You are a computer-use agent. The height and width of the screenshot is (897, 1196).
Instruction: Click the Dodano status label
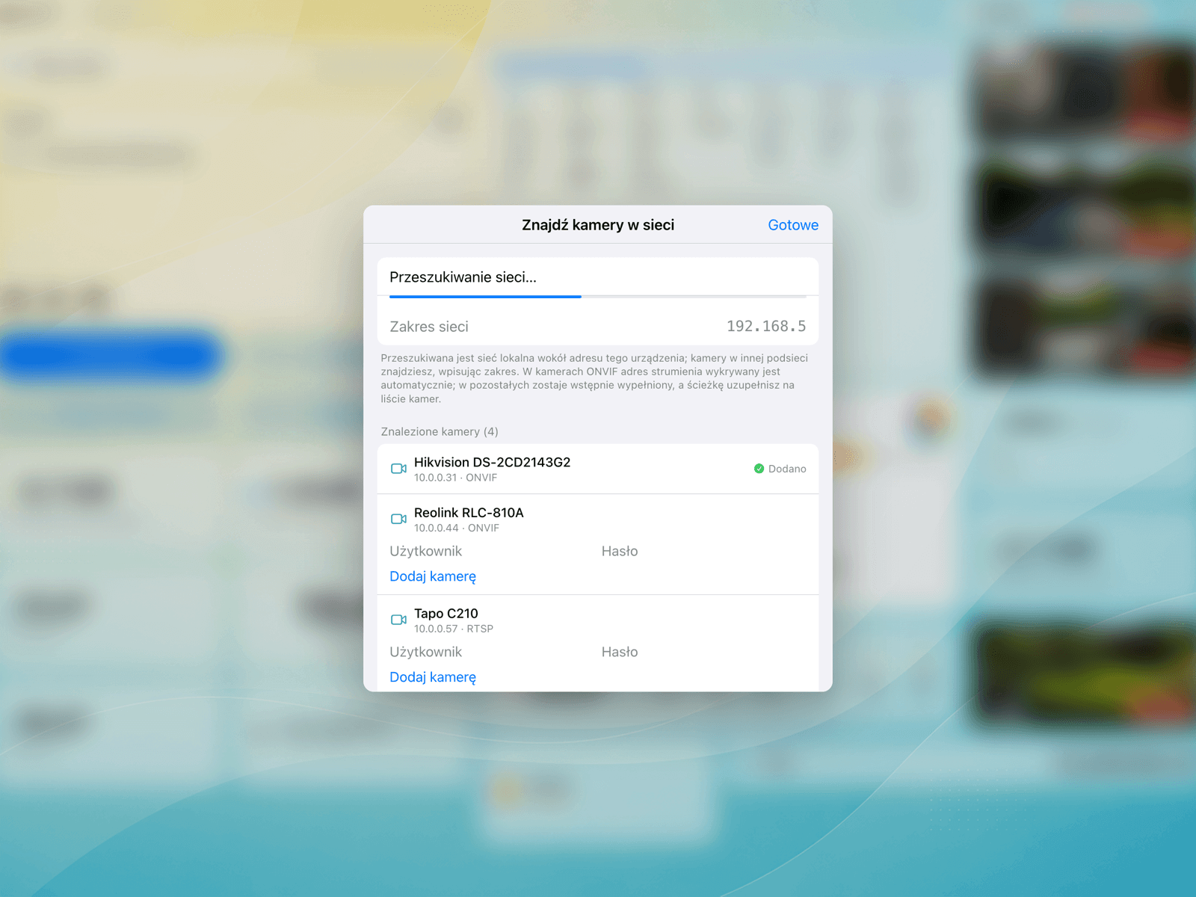click(787, 469)
